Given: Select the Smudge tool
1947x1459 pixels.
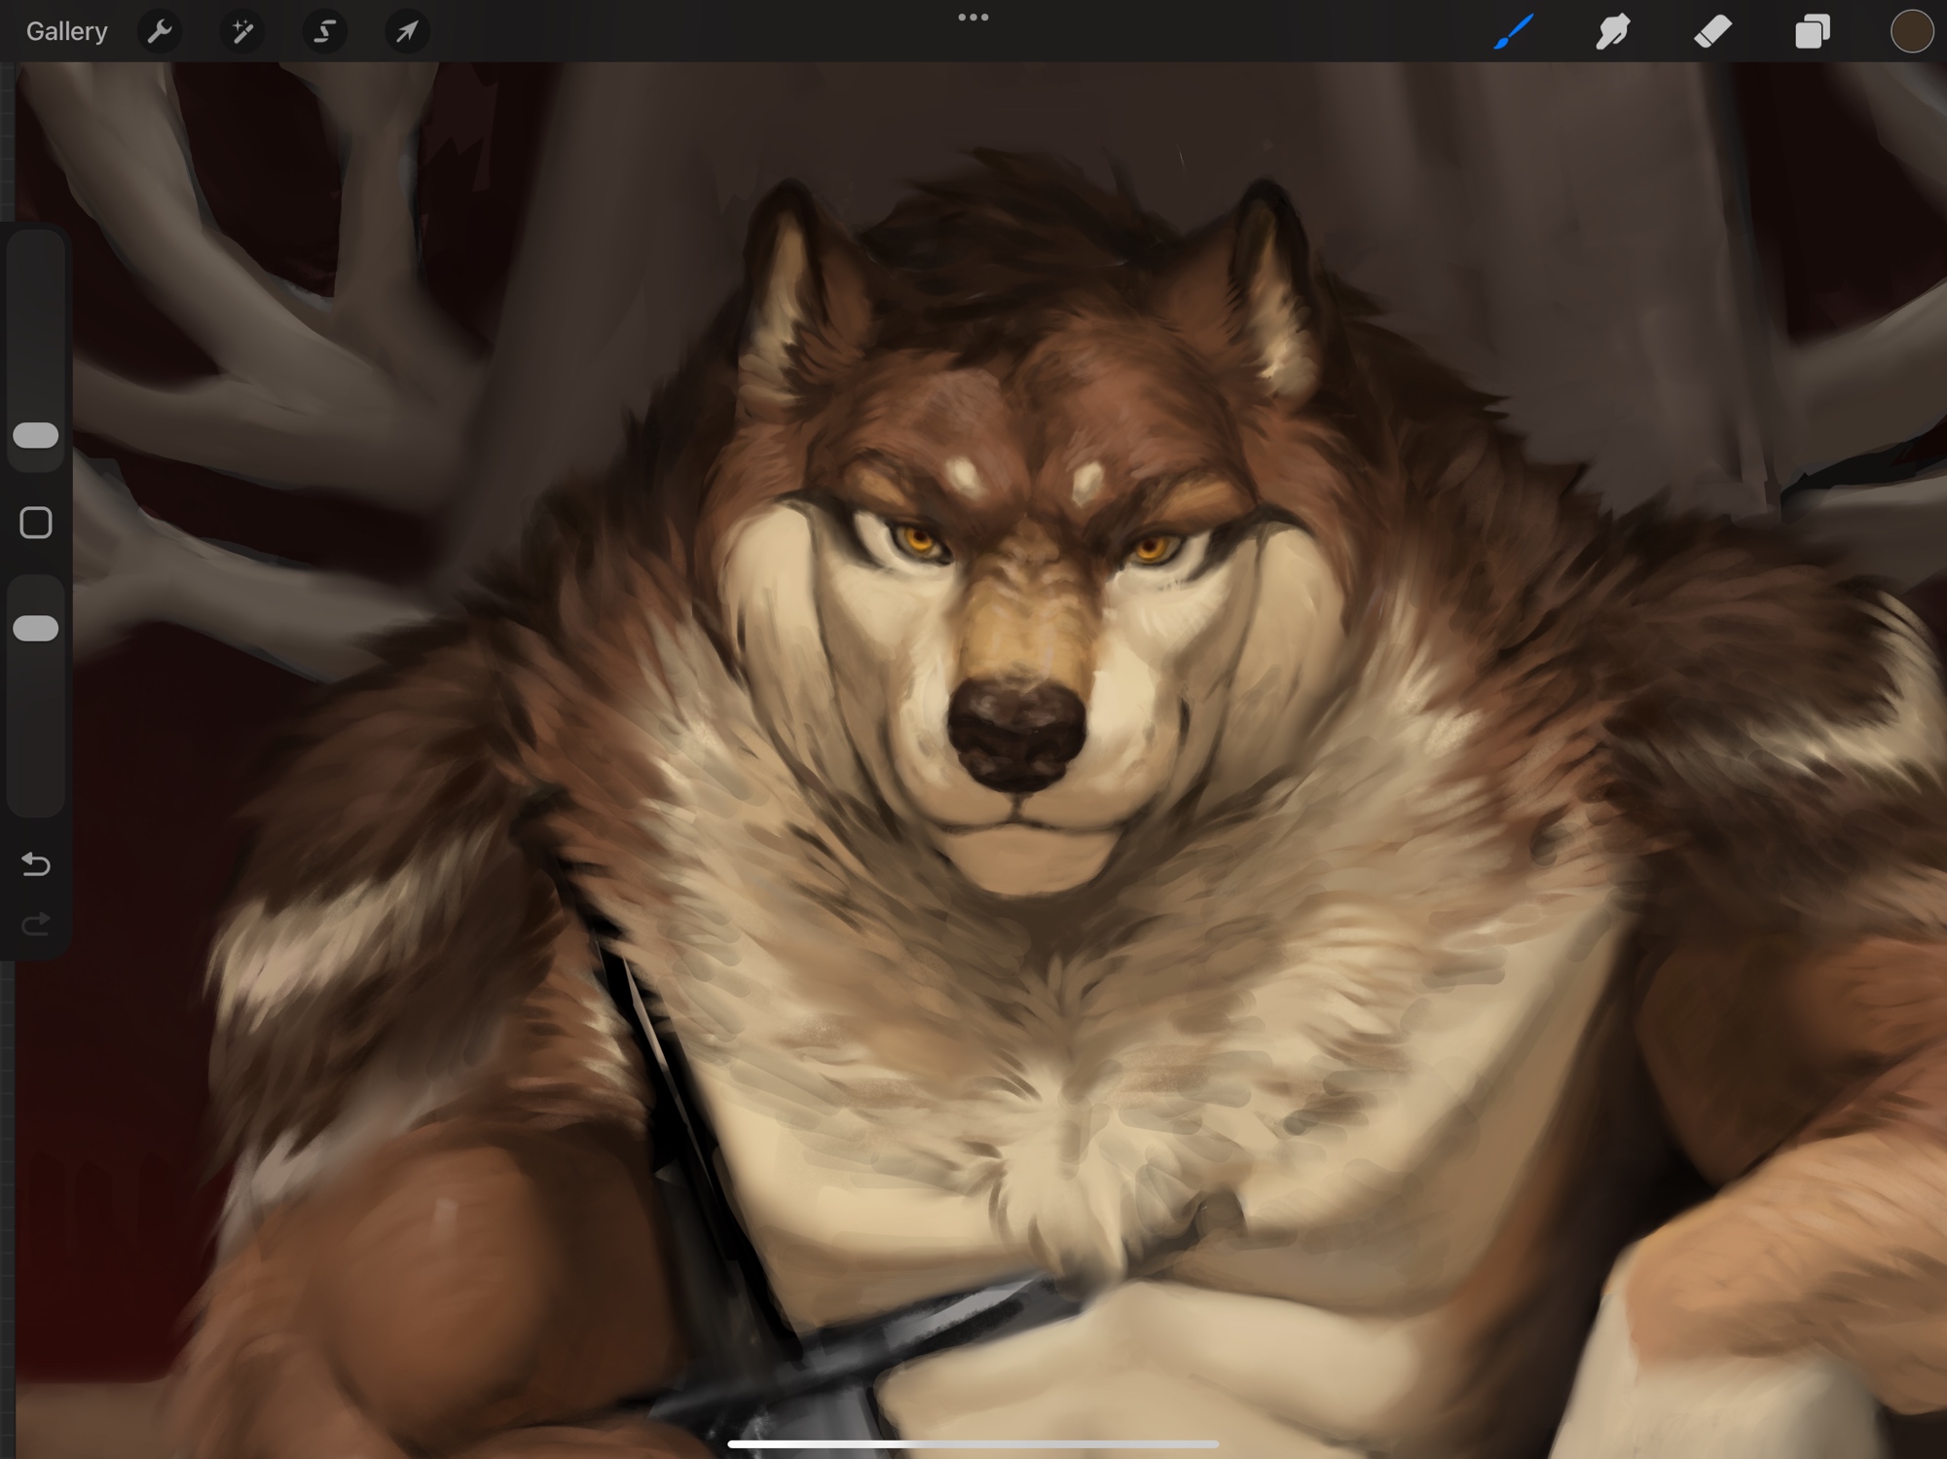Looking at the screenshot, I should 1613,32.
